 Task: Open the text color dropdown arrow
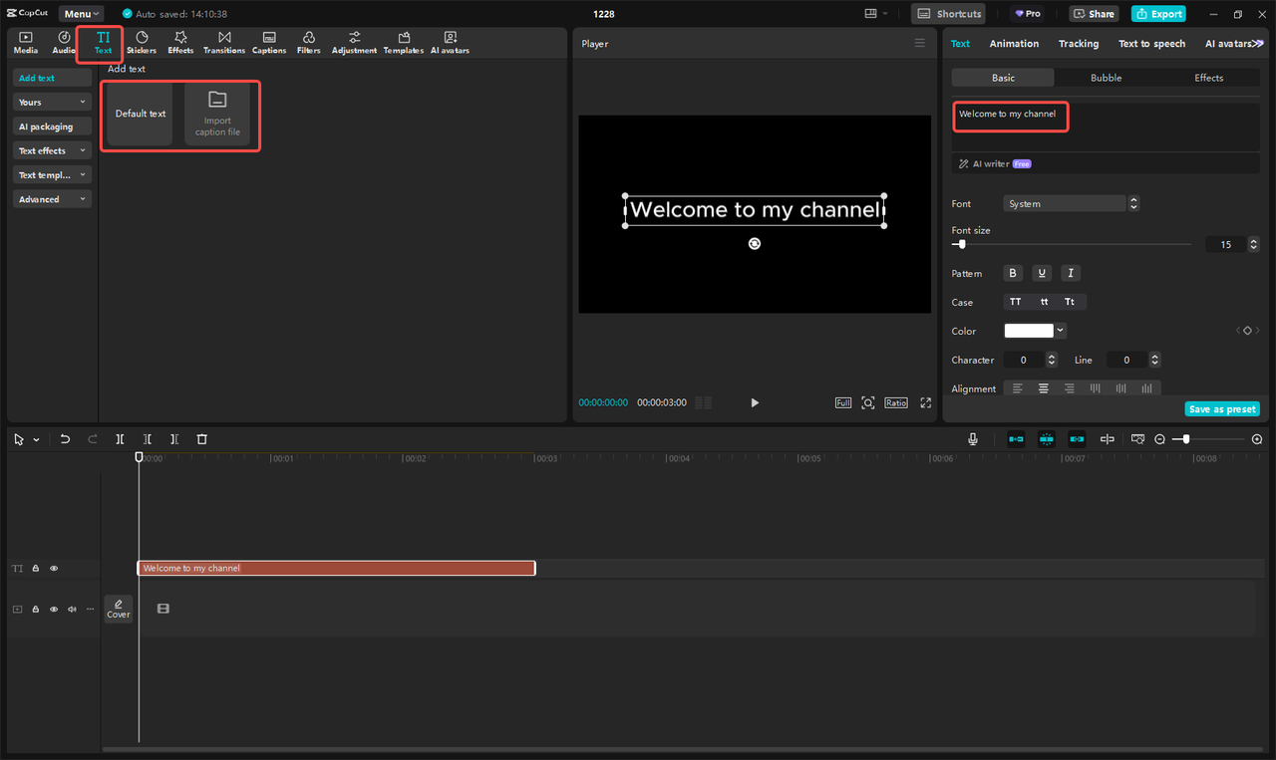pyautogui.click(x=1061, y=331)
